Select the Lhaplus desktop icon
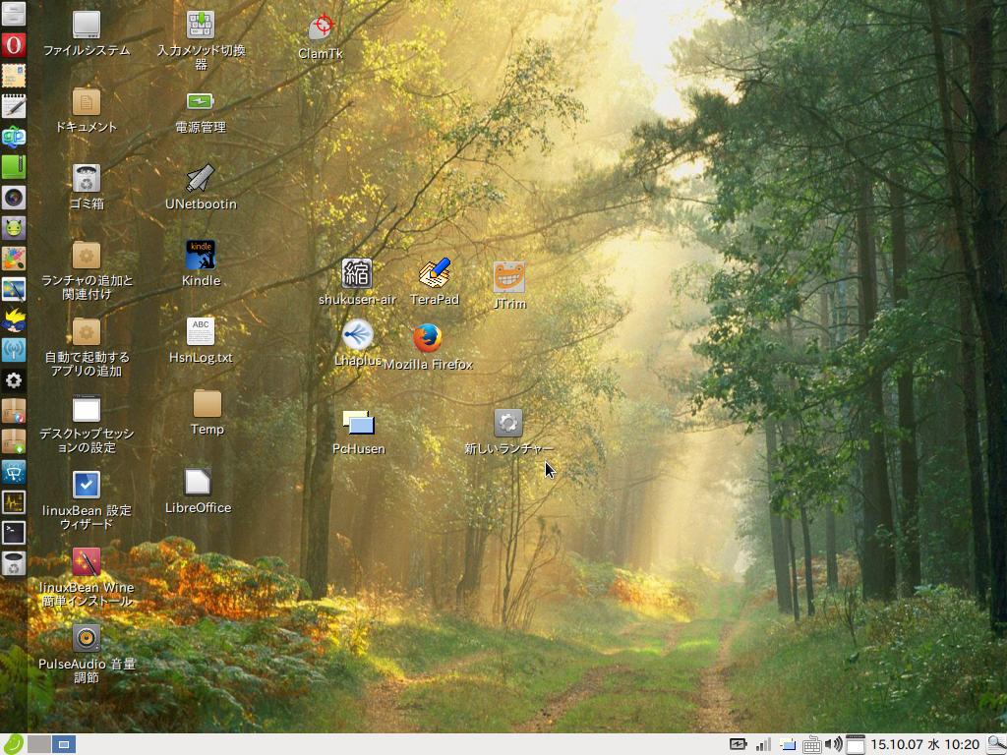The image size is (1007, 755). [x=358, y=343]
